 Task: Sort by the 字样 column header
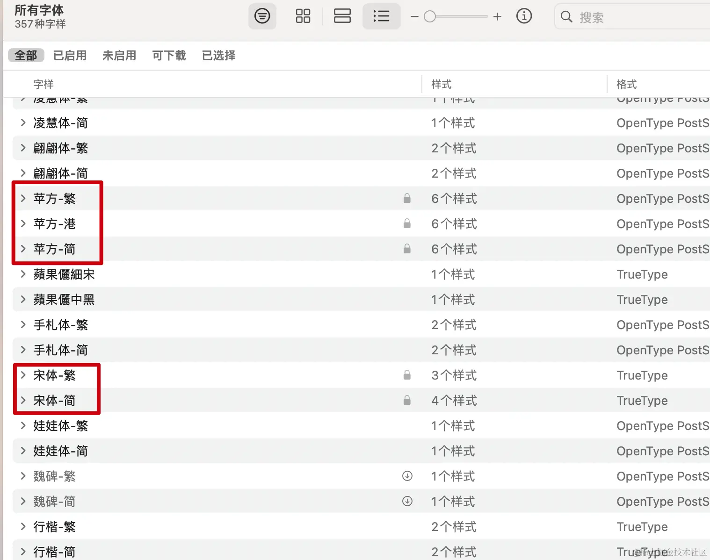pyautogui.click(x=43, y=84)
